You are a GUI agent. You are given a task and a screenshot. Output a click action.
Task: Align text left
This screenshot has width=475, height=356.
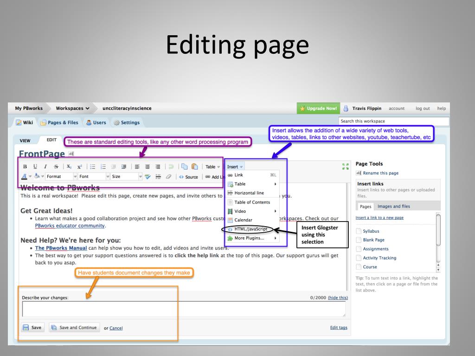[x=137, y=166]
